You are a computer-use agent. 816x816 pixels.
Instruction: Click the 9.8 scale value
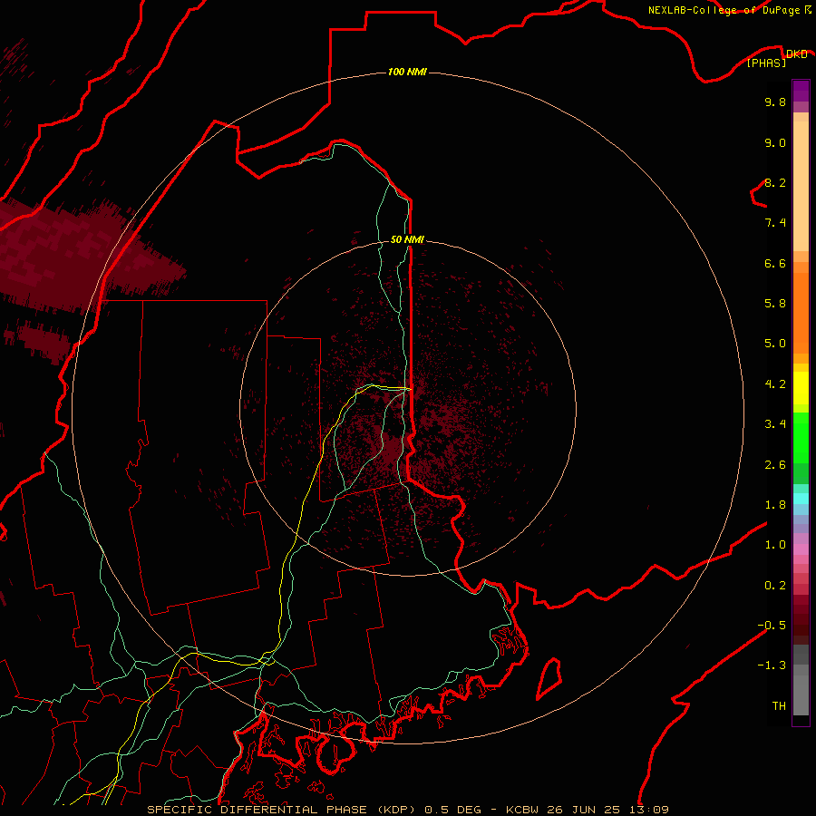coord(775,102)
